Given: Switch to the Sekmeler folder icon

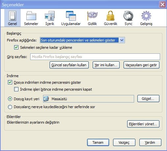Looking at the screenshot, I should (x=31, y=16).
